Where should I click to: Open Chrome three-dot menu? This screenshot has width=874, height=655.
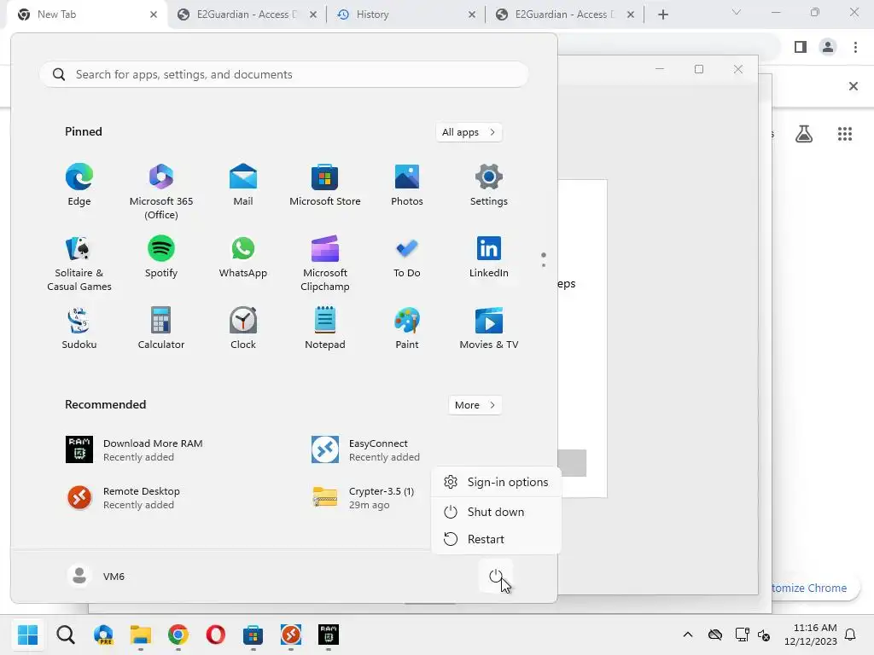[855, 47]
